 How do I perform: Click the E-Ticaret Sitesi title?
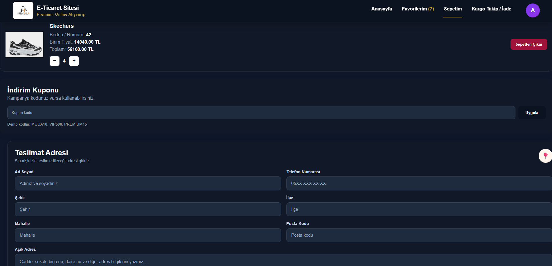tap(58, 8)
